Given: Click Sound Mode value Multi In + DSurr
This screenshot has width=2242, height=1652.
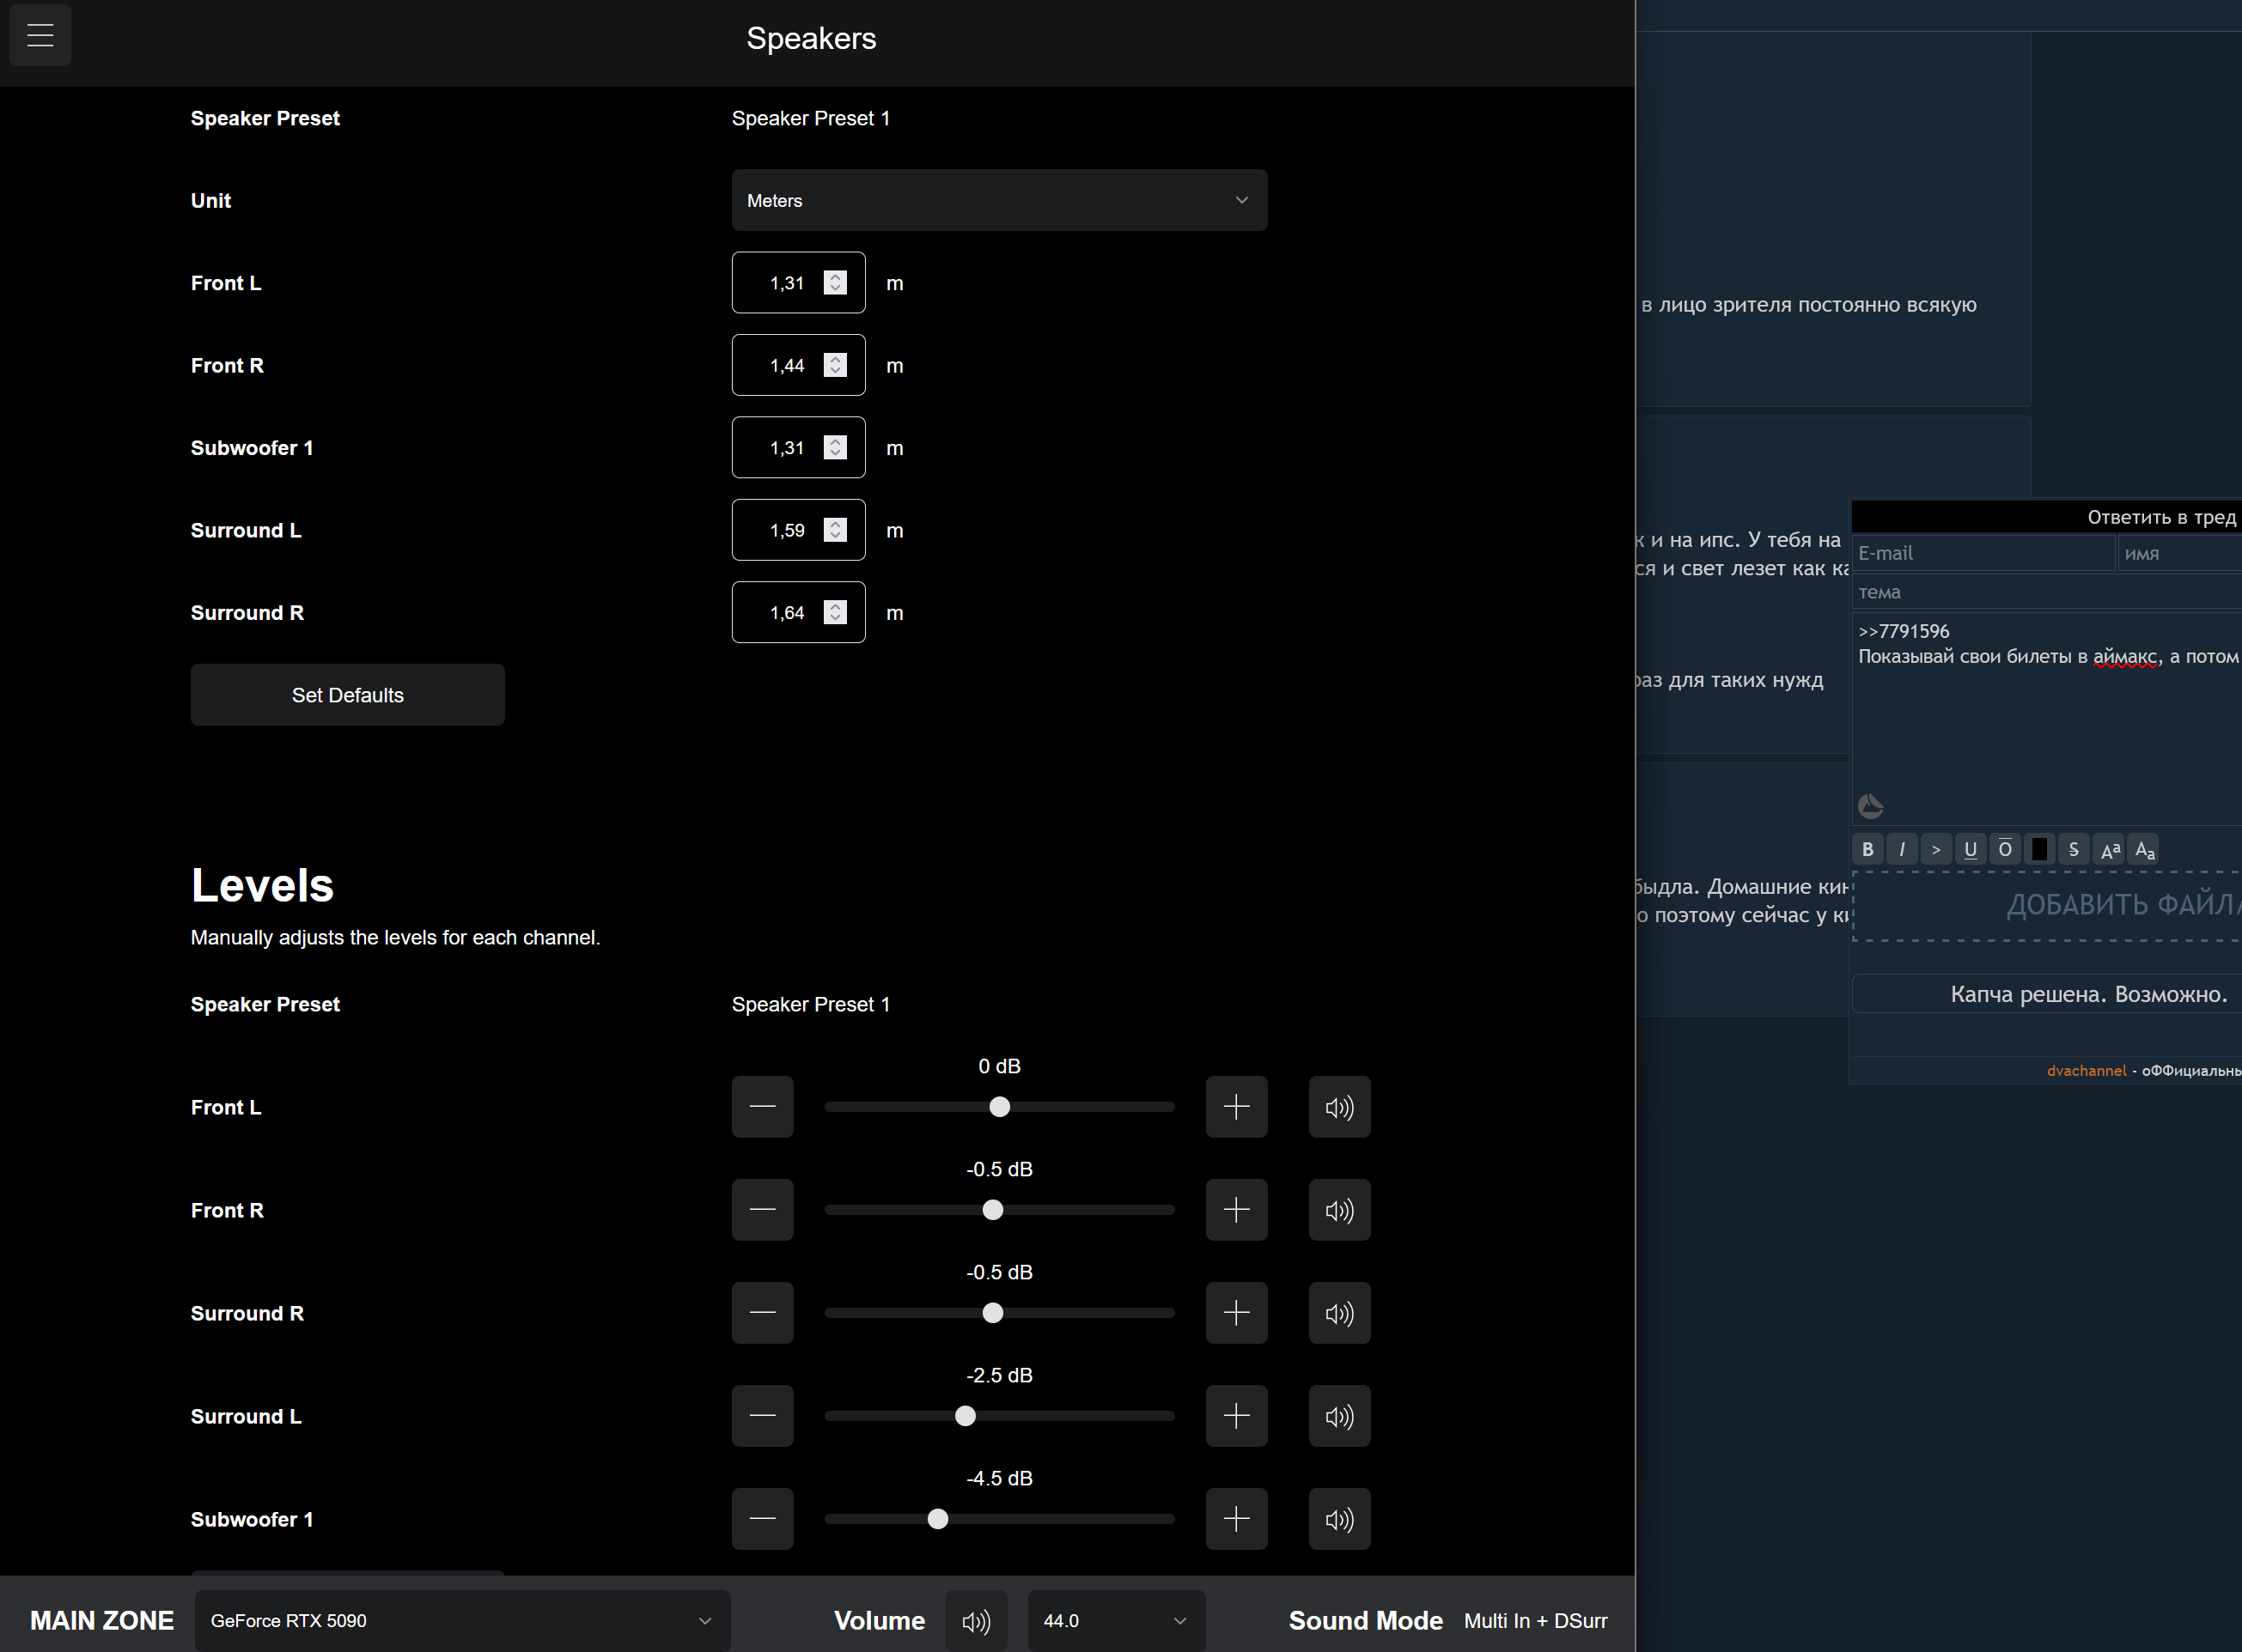Looking at the screenshot, I should point(1536,1621).
